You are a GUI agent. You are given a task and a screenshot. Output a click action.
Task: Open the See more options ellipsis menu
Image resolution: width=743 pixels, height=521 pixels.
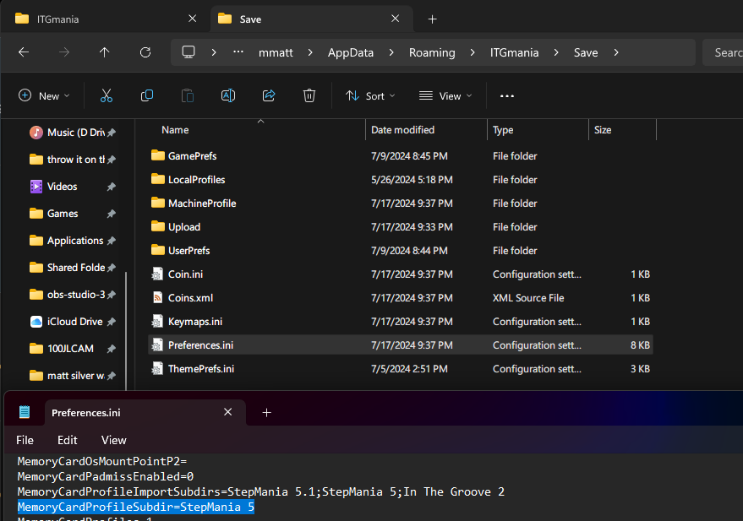pyautogui.click(x=507, y=96)
